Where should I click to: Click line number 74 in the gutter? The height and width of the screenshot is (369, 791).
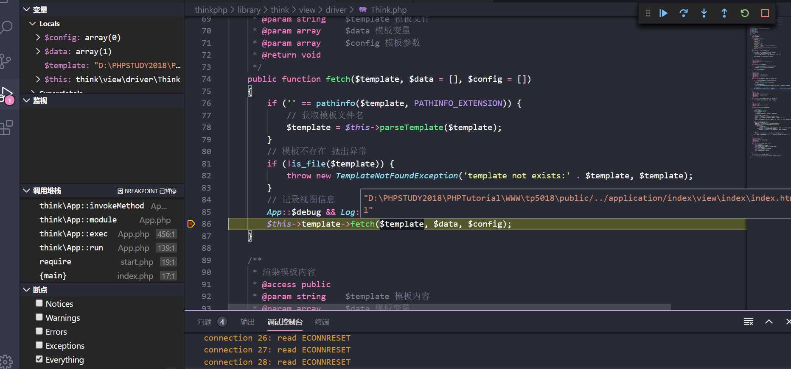206,79
